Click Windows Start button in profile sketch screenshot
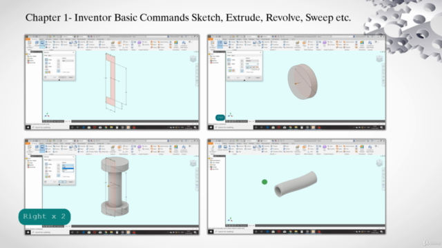The image size is (442, 248). coord(28,127)
